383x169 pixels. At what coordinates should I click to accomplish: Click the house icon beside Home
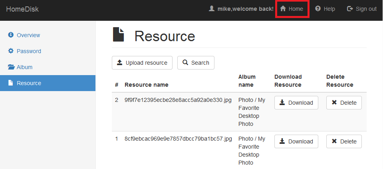[x=283, y=9]
